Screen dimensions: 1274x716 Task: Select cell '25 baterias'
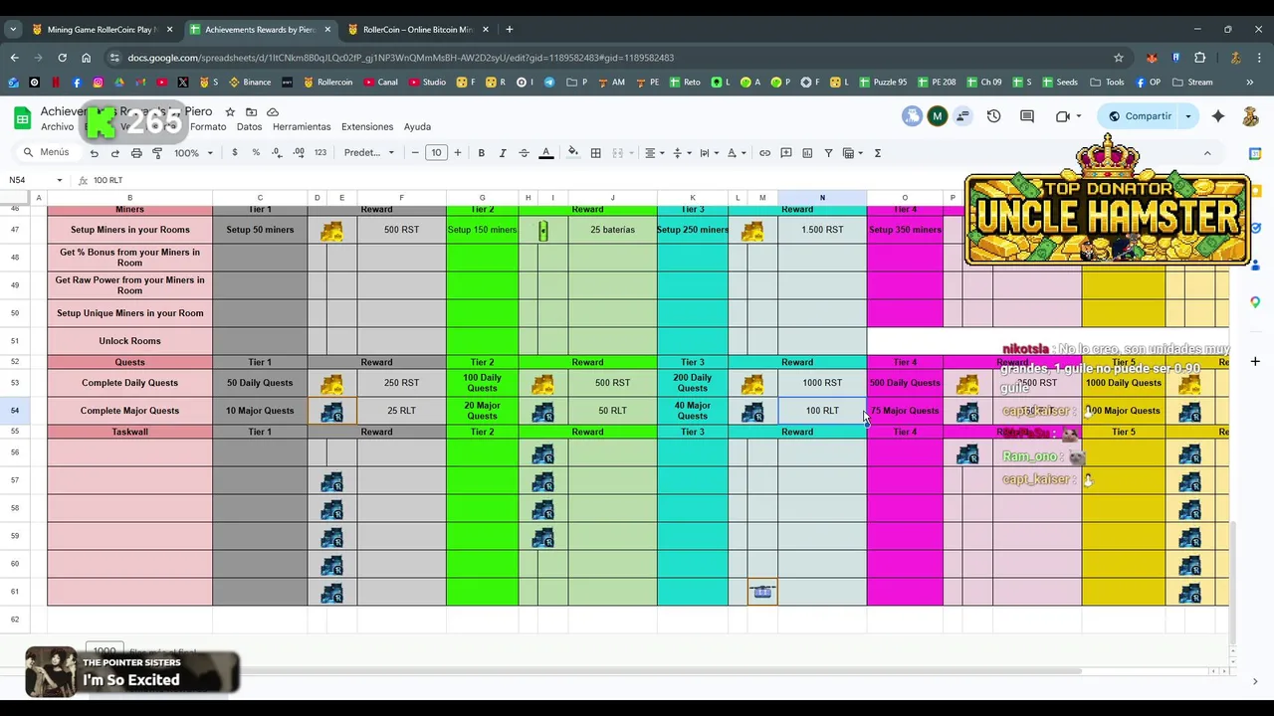point(612,230)
